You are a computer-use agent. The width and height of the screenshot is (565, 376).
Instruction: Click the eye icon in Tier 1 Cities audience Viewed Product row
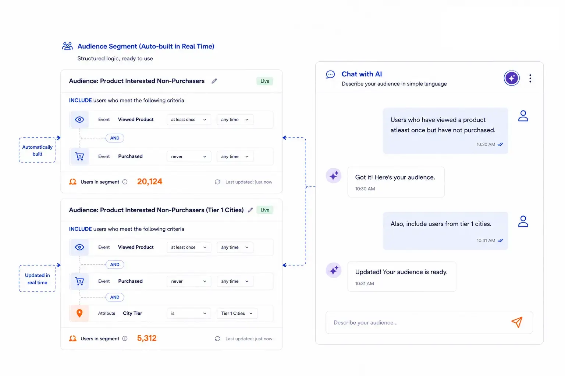[x=79, y=247]
